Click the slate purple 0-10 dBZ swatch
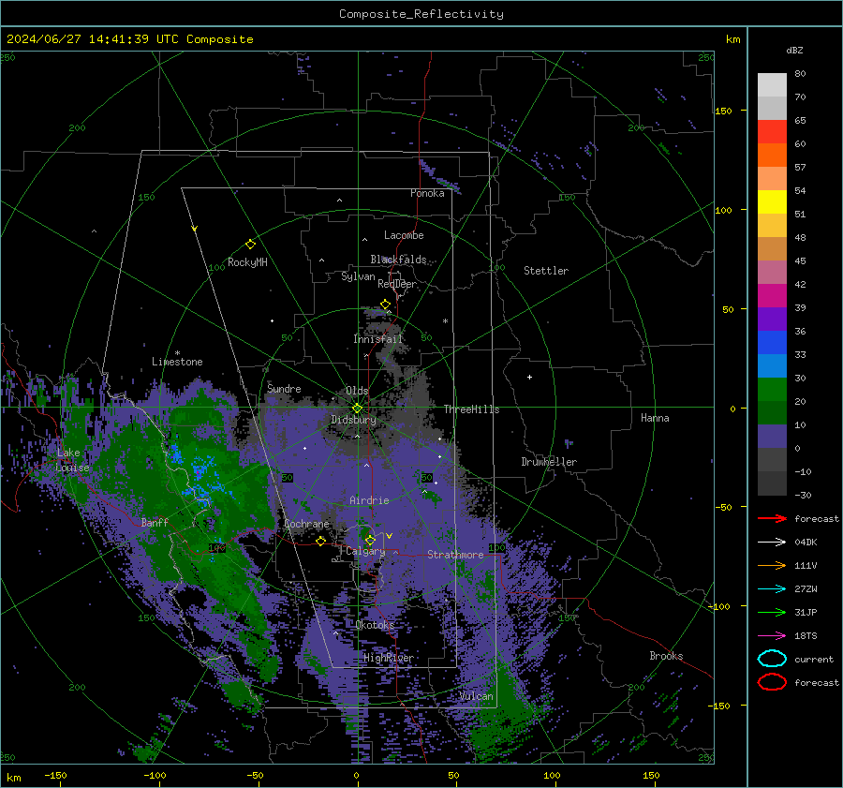The width and height of the screenshot is (843, 788). (772, 437)
